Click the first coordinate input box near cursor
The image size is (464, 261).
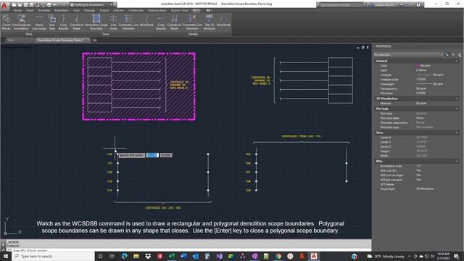point(152,155)
